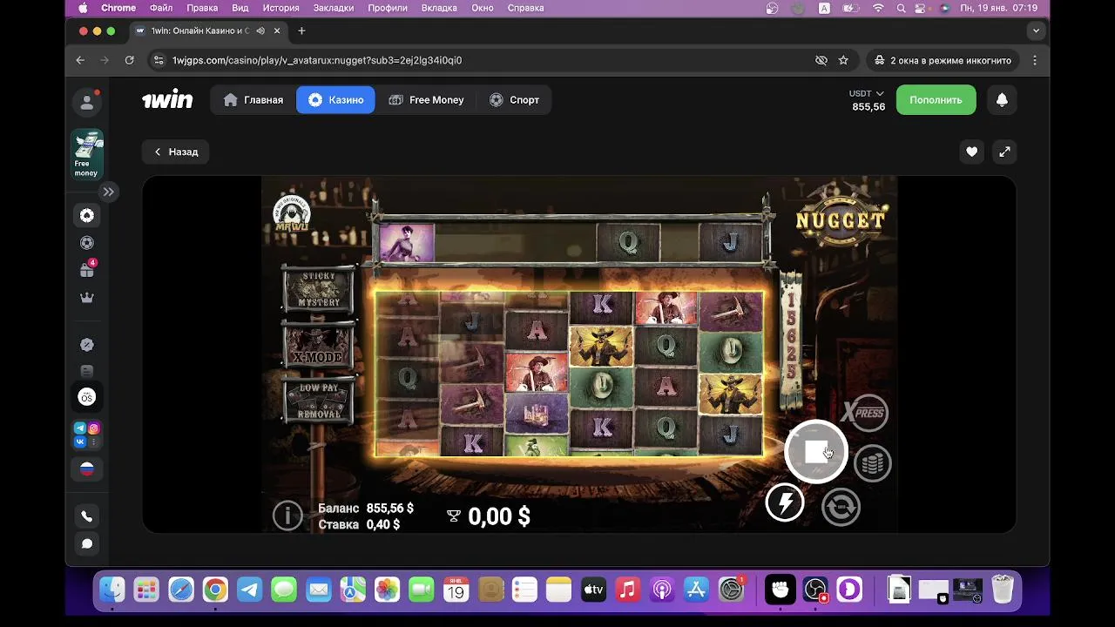Activate the X-Mode feature sign
Image resolution: width=1115 pixels, height=627 pixels.
319,345
